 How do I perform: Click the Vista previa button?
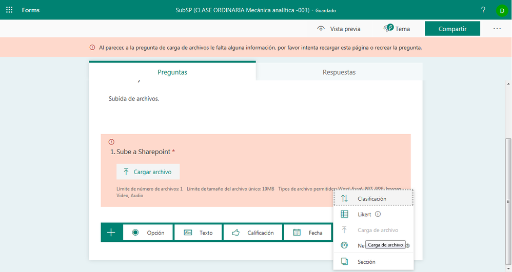(339, 29)
